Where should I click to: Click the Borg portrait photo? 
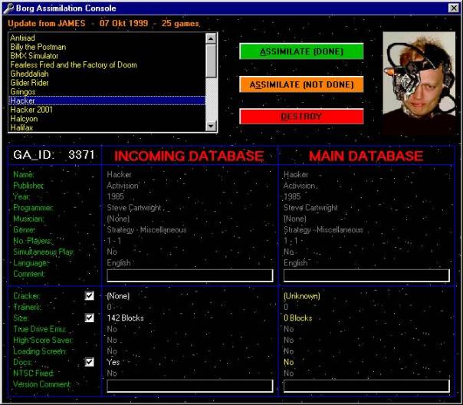pyautogui.click(x=419, y=83)
